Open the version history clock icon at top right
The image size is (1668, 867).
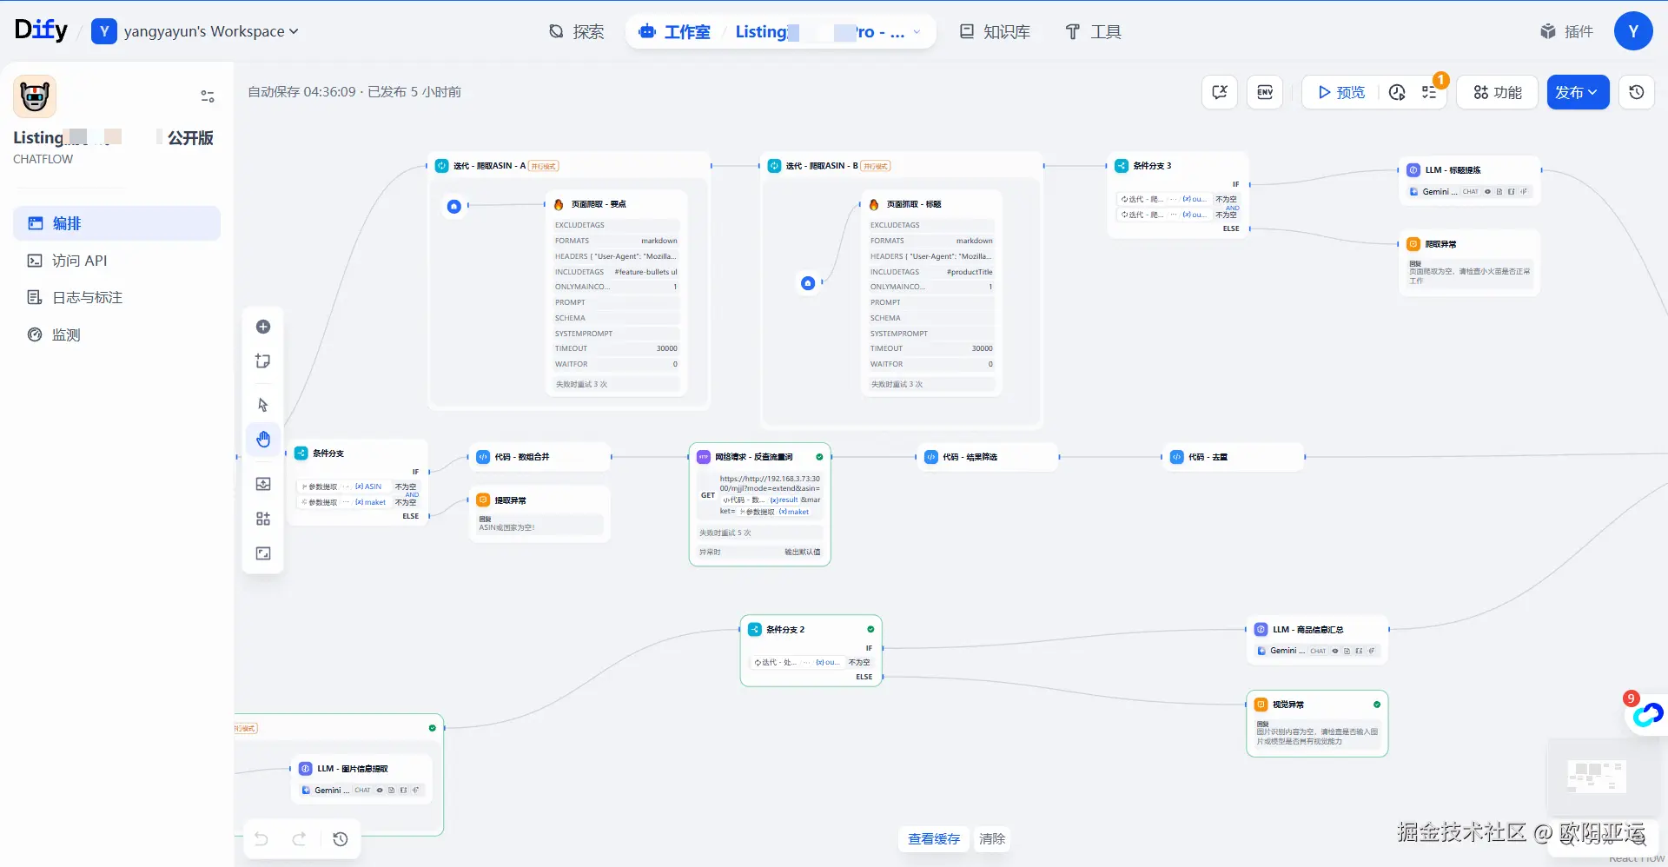pos(1637,92)
